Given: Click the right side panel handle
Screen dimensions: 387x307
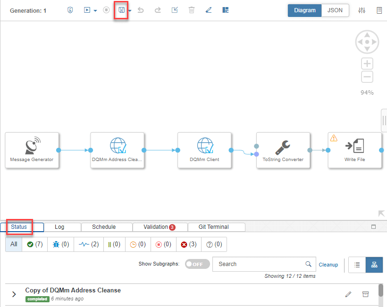Looking at the screenshot, I should 384,121.
